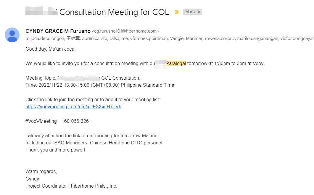Click recipient 王维军 in the To line
The image size is (314, 195).
click(x=73, y=38)
